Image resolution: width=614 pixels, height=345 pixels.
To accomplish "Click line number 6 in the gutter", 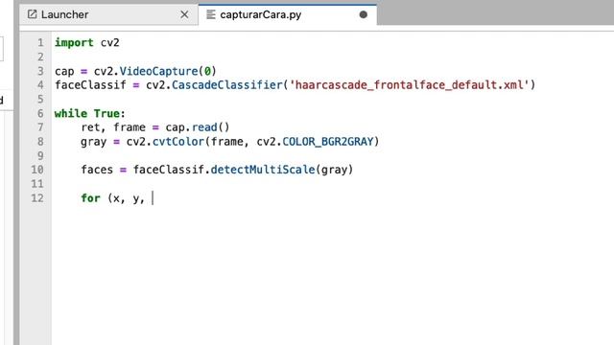I will [x=40, y=113].
